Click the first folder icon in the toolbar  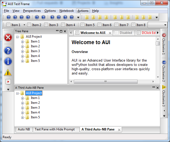(x=87, y=17)
